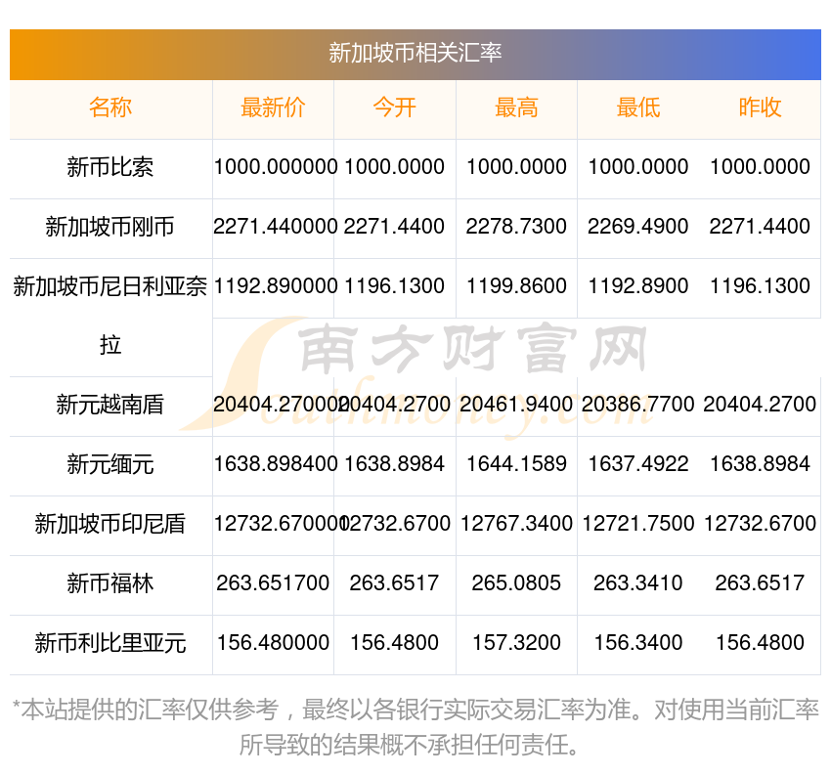This screenshot has width=831, height=775.
Task: Select 印尼盾 今开 value '12732.6700'
Action: [395, 524]
